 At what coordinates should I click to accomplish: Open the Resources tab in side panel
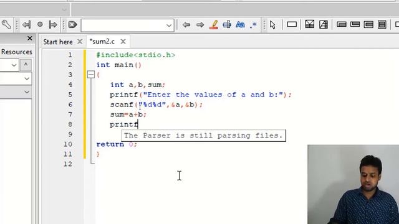click(x=17, y=52)
